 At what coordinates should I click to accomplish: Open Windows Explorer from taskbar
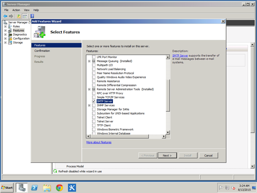(47, 187)
